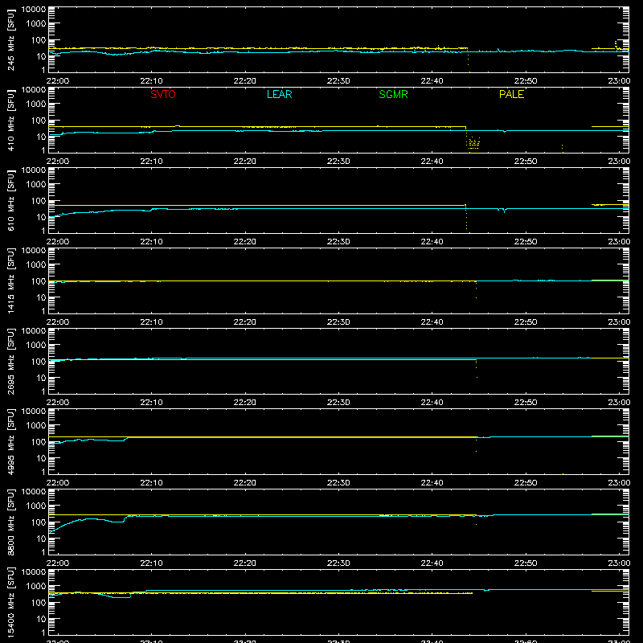The image size is (643, 643).
Task: Click 22:40 tick under the 245 MHz plot
Action: point(432,81)
